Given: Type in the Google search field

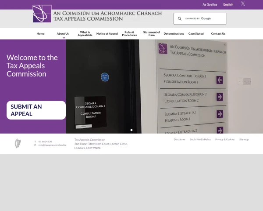Looking at the screenshot, I should [x=204, y=19].
